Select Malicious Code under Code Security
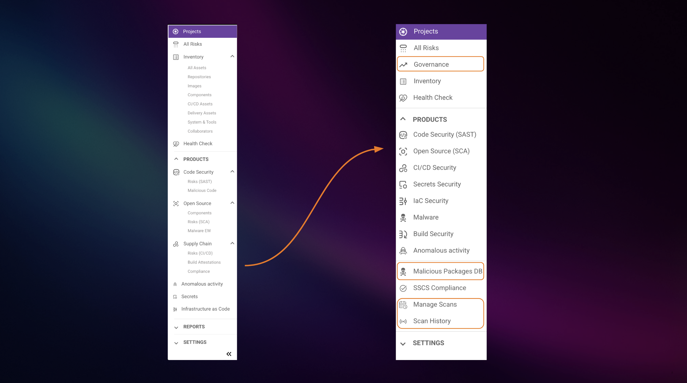 [x=202, y=190]
